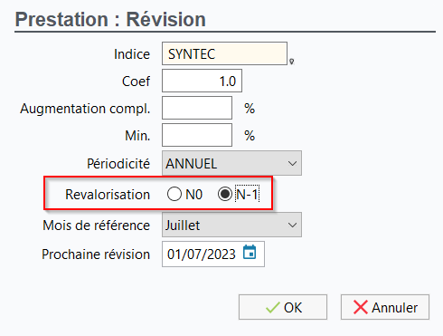The image size is (443, 336).
Task: Click into the Coef field showing 1.0
Action: (202, 81)
